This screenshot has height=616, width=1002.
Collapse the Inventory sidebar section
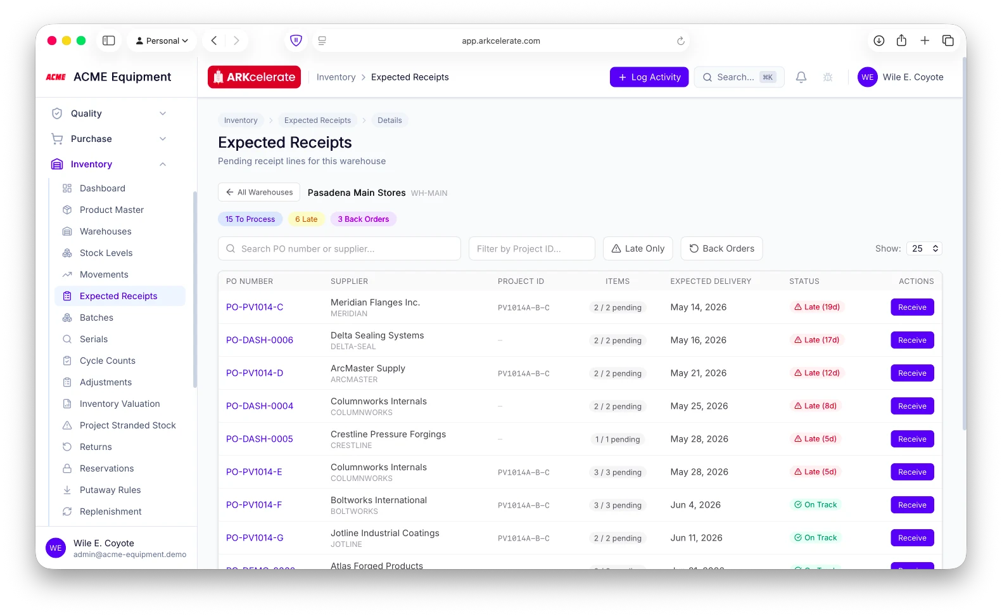tap(109, 164)
